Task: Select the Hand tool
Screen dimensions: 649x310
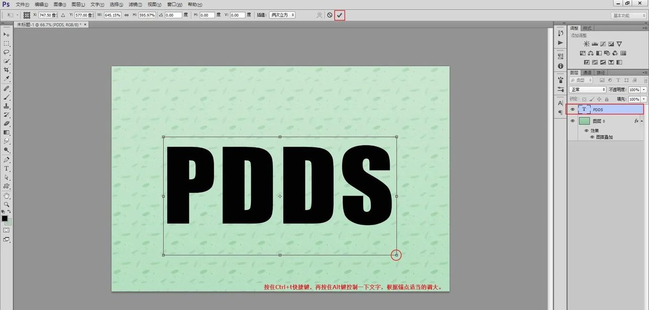Action: [7, 196]
